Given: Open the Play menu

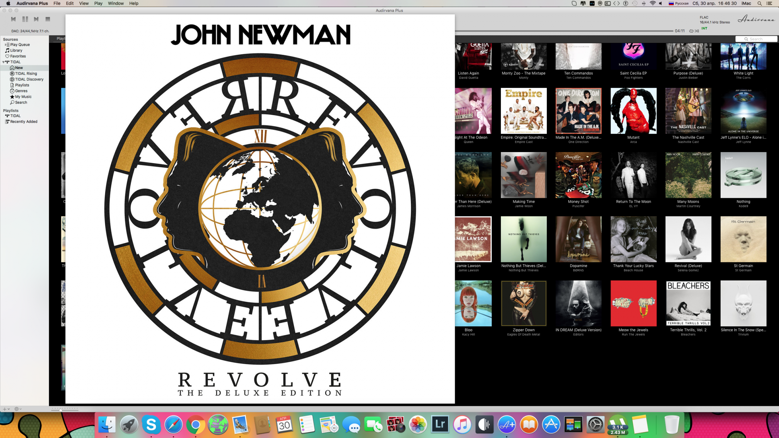Looking at the screenshot, I should (98, 3).
